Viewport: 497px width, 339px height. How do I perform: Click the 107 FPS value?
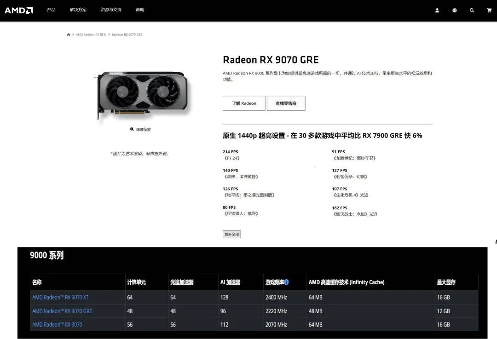click(340, 189)
